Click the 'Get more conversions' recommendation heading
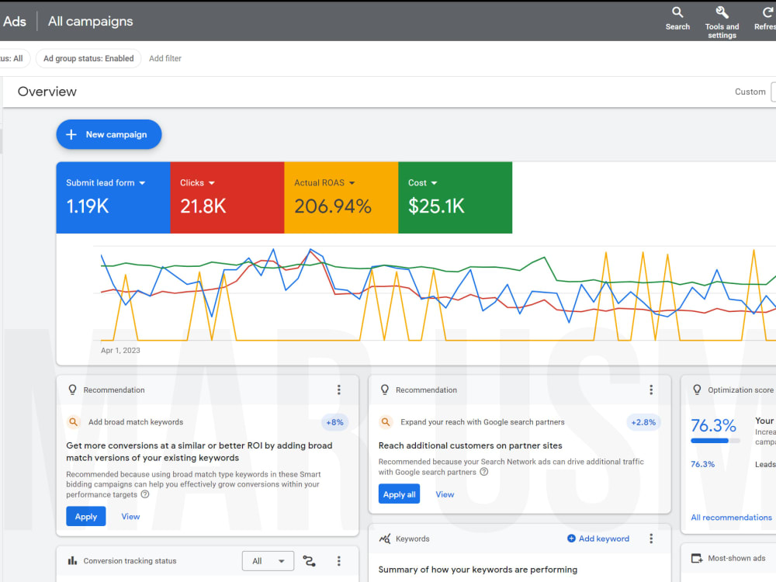776x582 pixels. [x=199, y=452]
